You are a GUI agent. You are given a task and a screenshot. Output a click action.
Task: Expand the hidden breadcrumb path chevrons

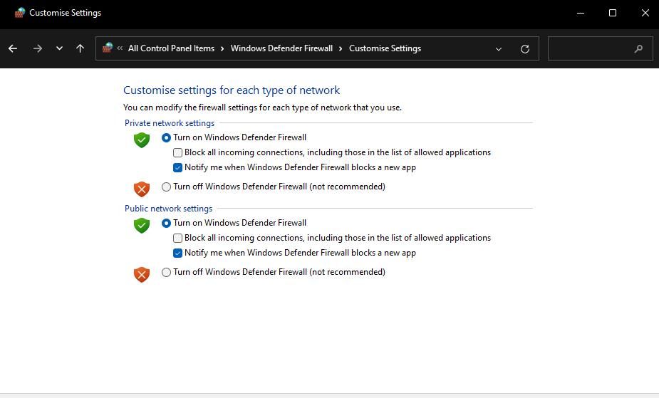pos(120,48)
